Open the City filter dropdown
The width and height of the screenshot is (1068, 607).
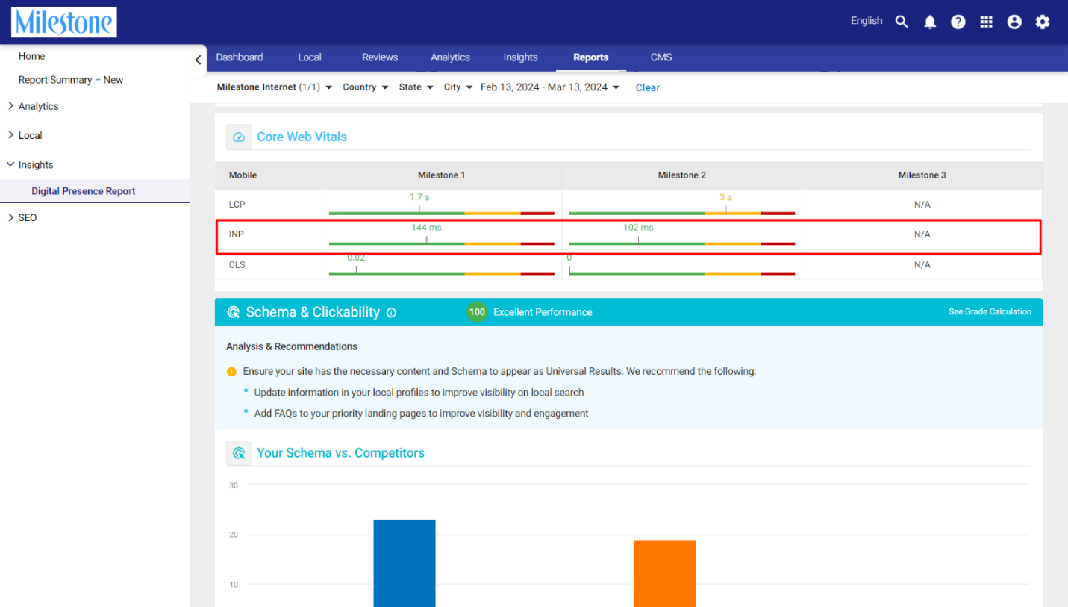[x=458, y=87]
